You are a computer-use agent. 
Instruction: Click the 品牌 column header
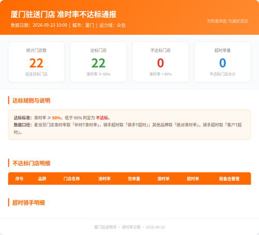tap(42, 179)
